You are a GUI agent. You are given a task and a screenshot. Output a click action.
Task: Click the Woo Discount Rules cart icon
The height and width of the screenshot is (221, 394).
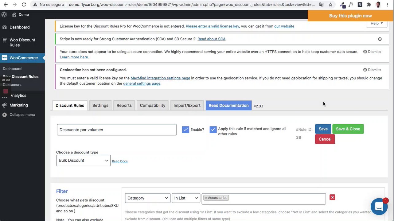pyautogui.click(x=5, y=40)
